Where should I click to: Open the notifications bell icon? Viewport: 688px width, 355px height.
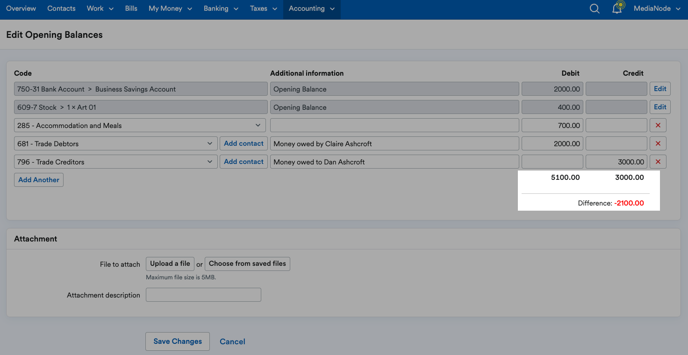(x=617, y=8)
